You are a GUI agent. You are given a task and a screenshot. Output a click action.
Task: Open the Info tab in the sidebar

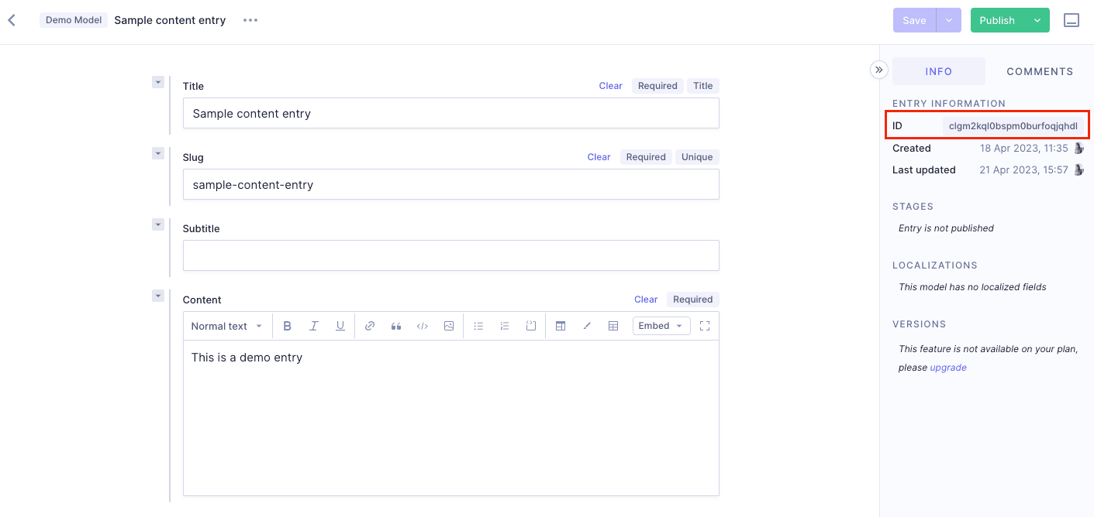(938, 71)
